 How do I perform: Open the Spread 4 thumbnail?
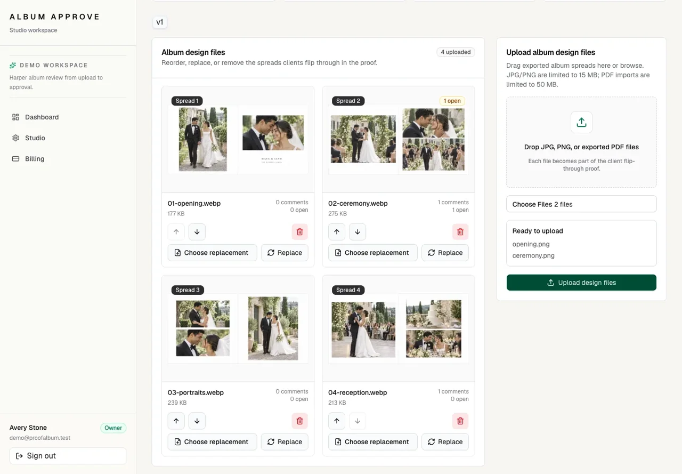click(x=399, y=329)
